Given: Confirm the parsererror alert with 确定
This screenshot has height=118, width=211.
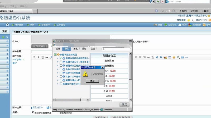Looking at the screenshot, I should click(x=93, y=81).
